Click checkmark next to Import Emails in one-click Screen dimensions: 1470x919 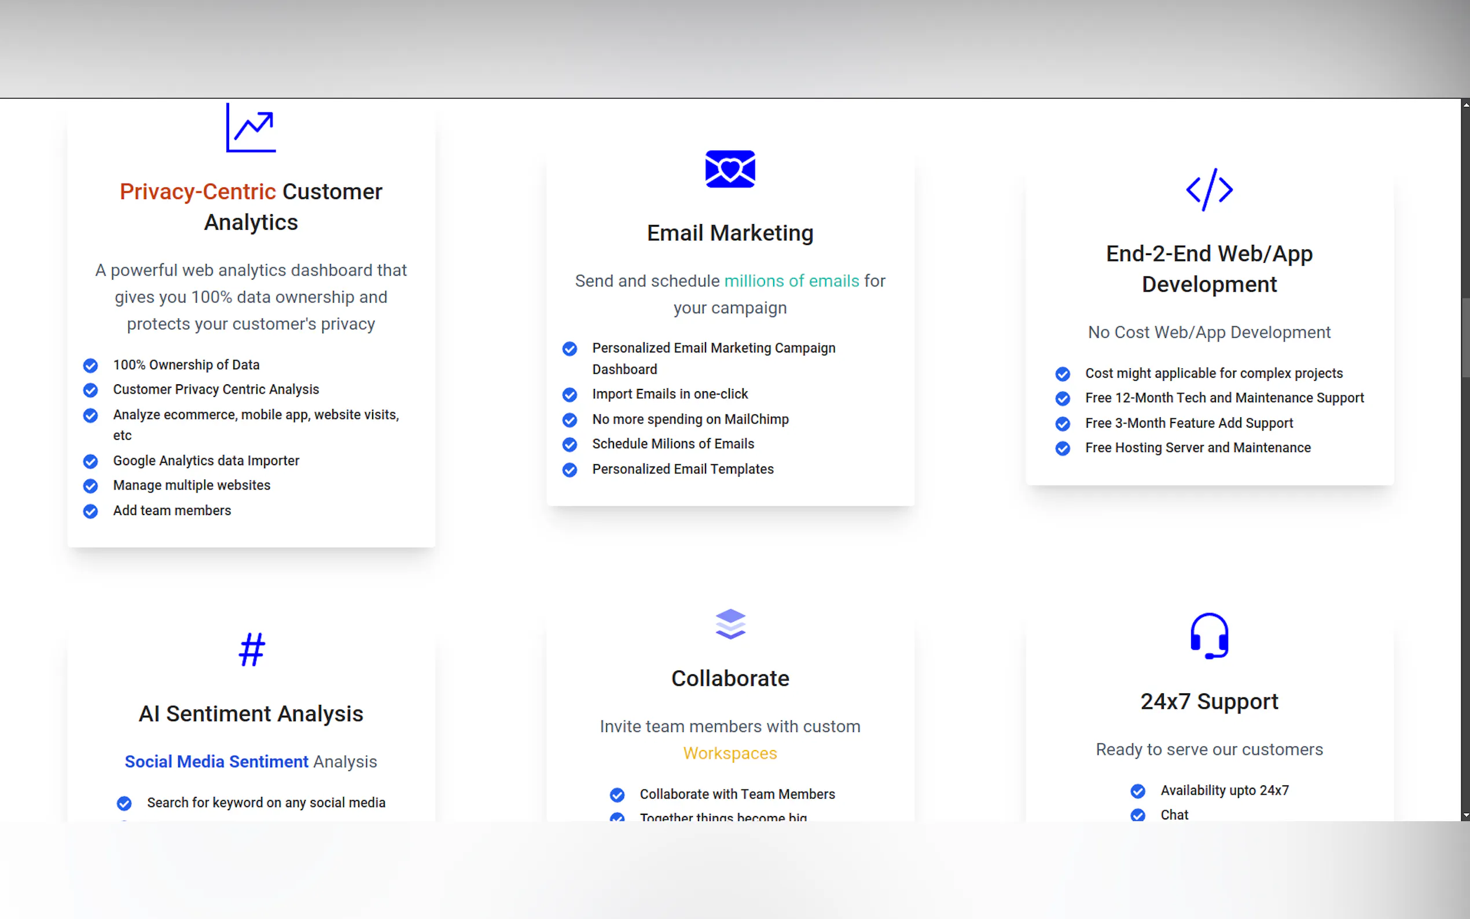pos(569,395)
